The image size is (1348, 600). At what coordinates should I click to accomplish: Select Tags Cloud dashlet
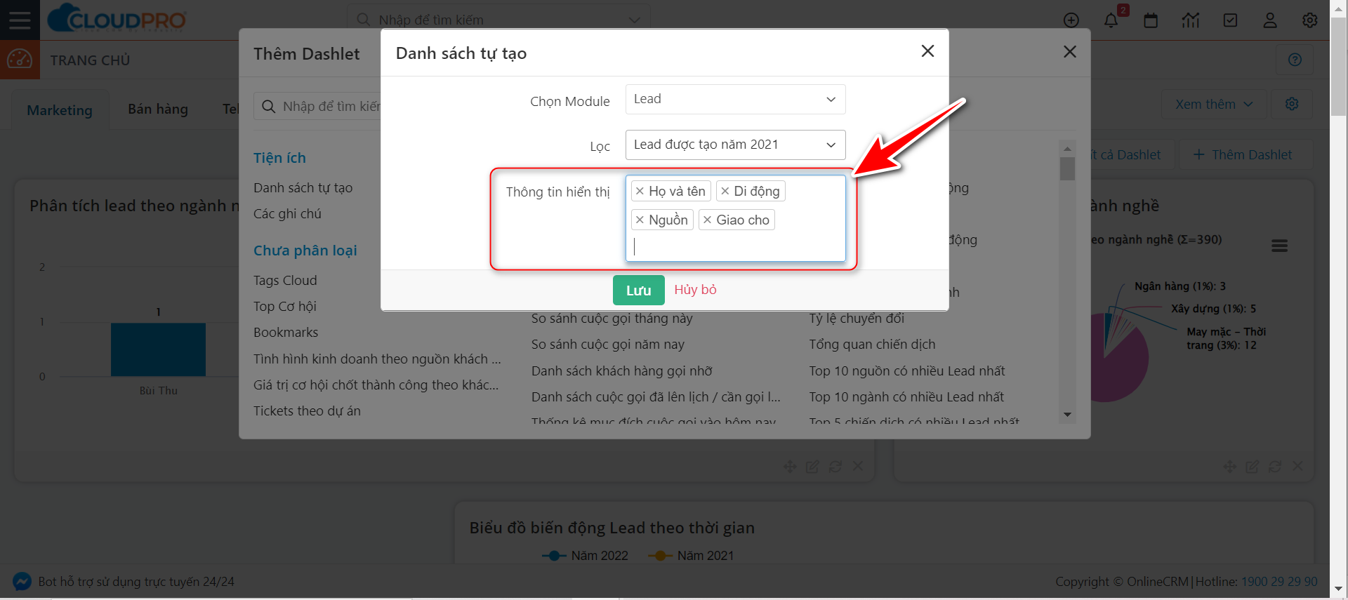pos(285,280)
